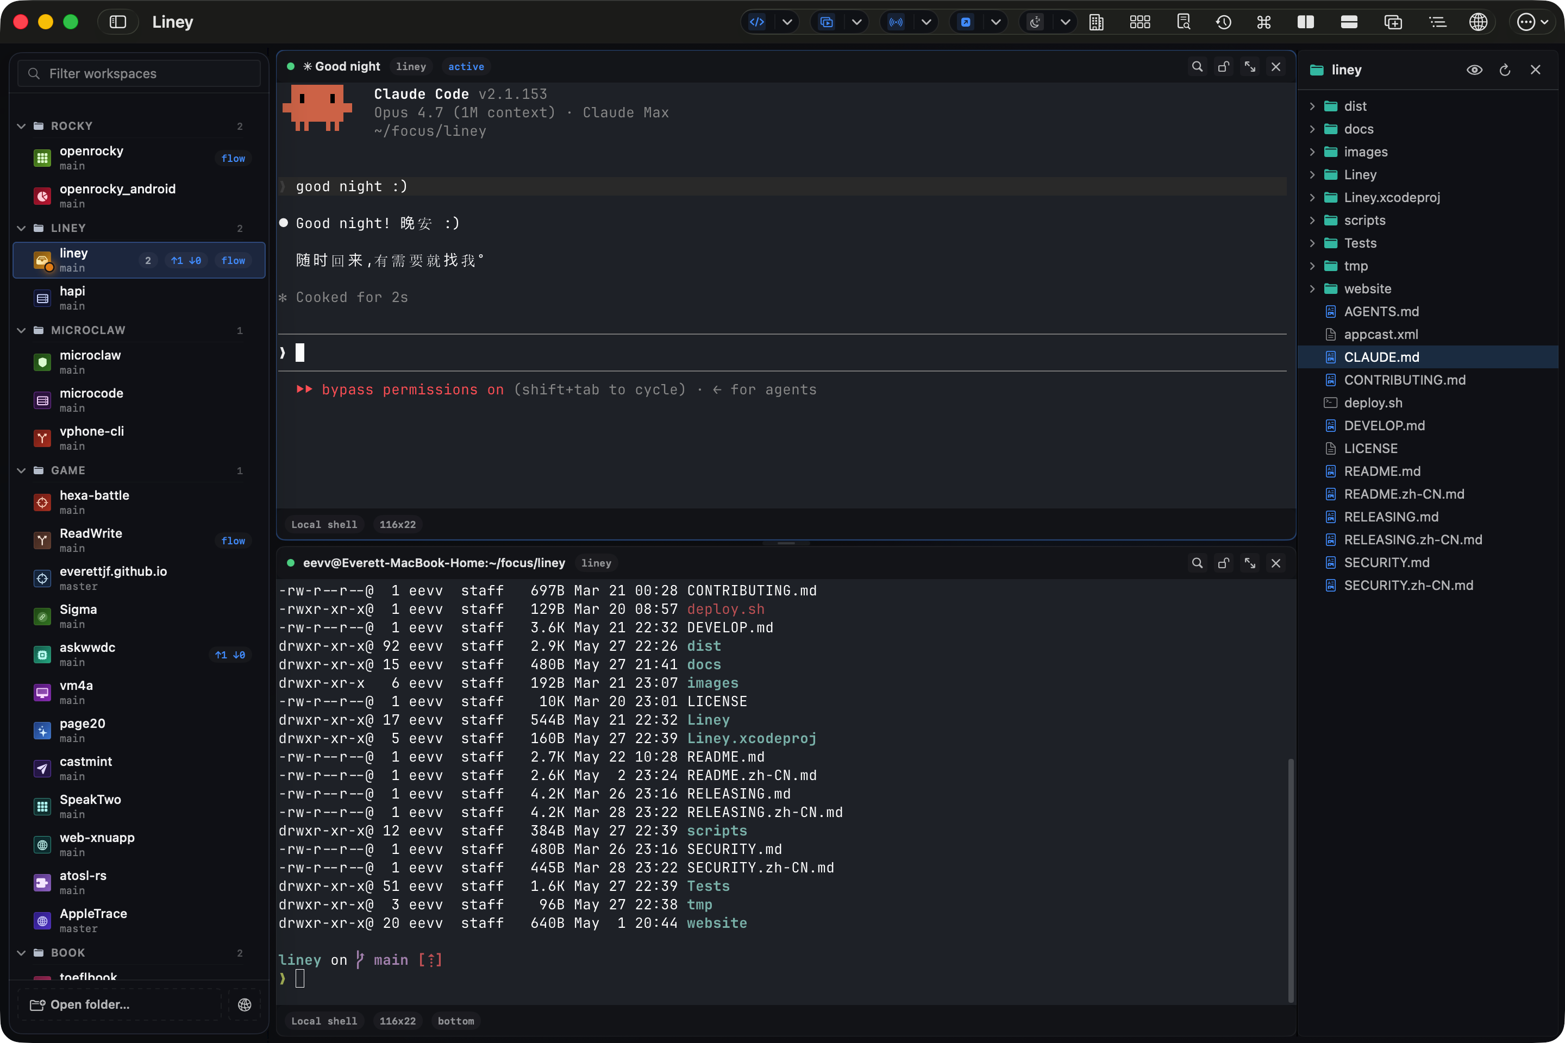The height and width of the screenshot is (1043, 1565).
Task: Open the hapi workspace
Action: click(x=139, y=297)
